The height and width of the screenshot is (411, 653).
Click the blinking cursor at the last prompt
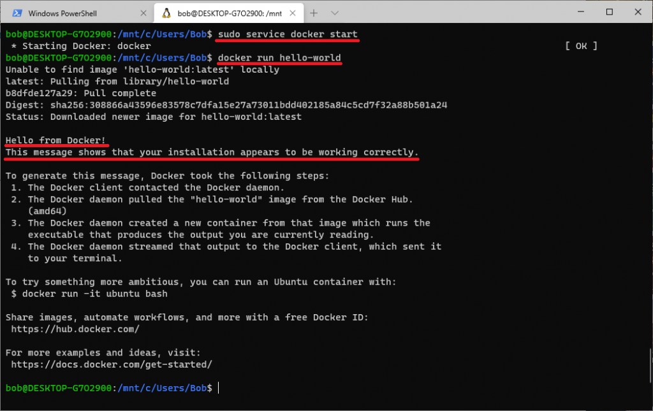pyautogui.click(x=217, y=387)
